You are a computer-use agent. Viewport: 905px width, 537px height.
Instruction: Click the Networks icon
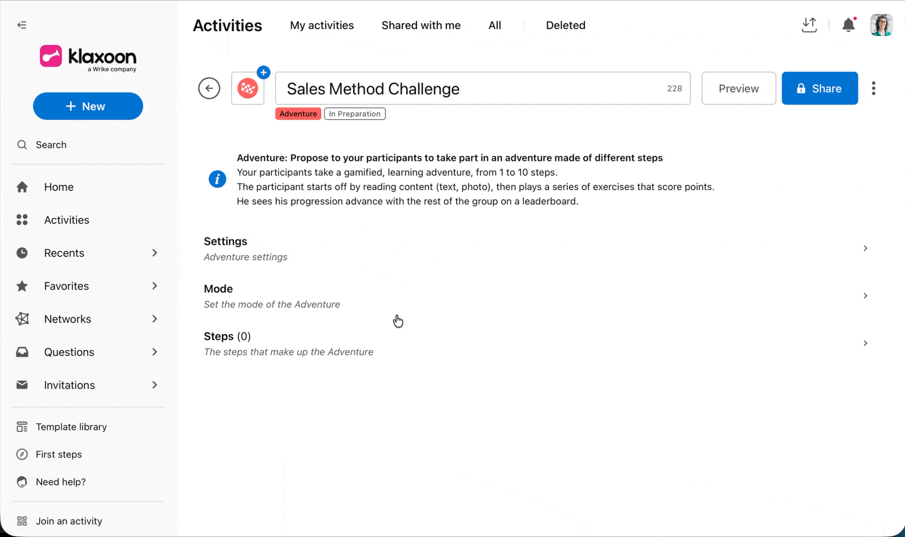click(x=22, y=319)
